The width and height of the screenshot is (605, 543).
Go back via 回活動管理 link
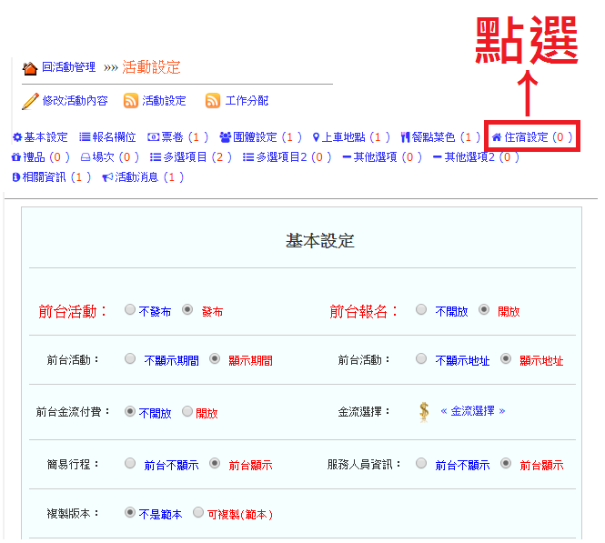68,67
